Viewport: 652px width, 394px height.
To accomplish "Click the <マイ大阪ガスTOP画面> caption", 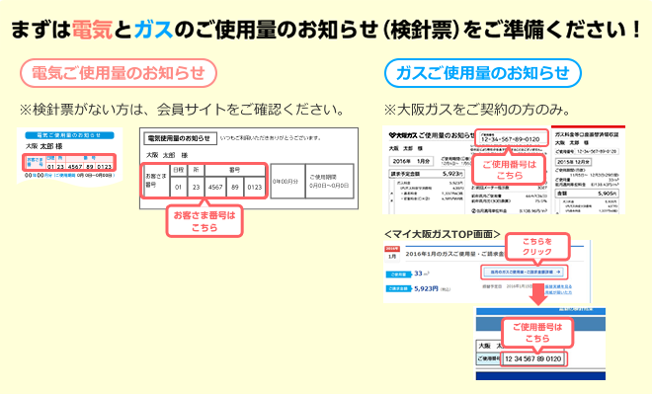I will (x=442, y=234).
